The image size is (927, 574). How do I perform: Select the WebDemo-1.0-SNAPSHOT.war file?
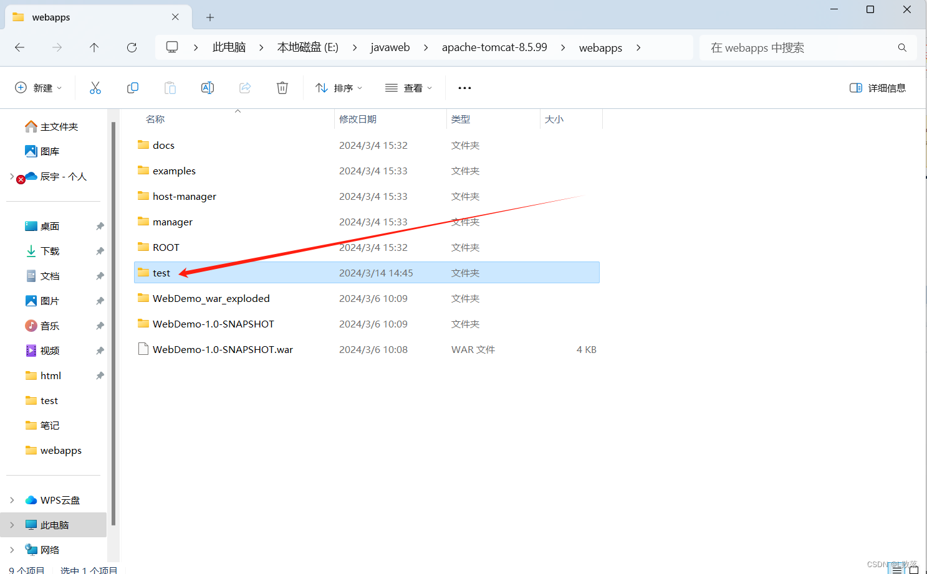(367, 349)
